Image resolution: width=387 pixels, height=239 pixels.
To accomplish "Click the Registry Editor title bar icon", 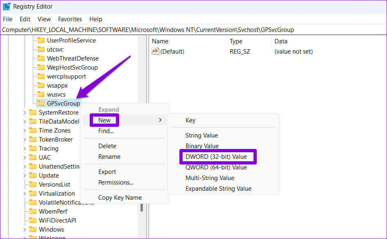I will [7, 6].
